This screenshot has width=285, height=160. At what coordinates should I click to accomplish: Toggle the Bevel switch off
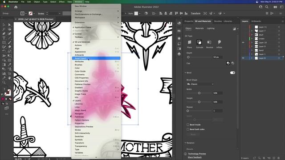[232, 73]
